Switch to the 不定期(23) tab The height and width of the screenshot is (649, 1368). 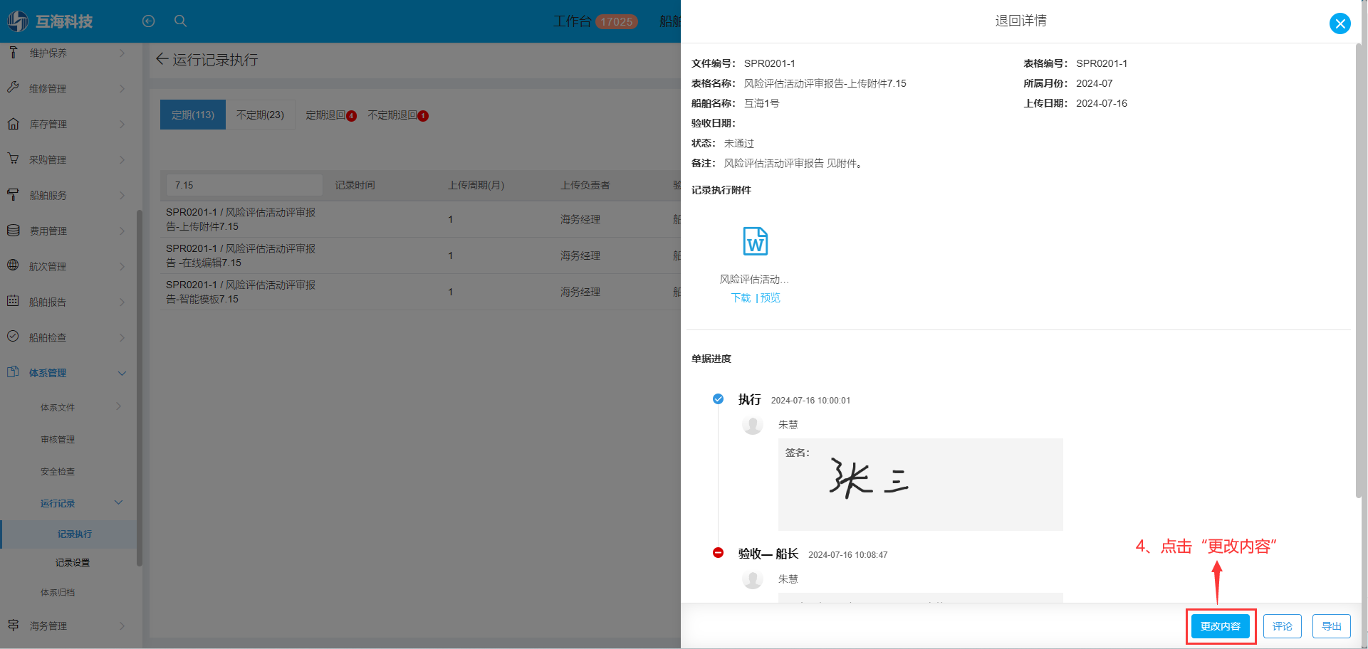pyautogui.click(x=260, y=115)
